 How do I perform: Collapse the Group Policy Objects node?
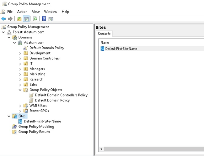coord(20,90)
